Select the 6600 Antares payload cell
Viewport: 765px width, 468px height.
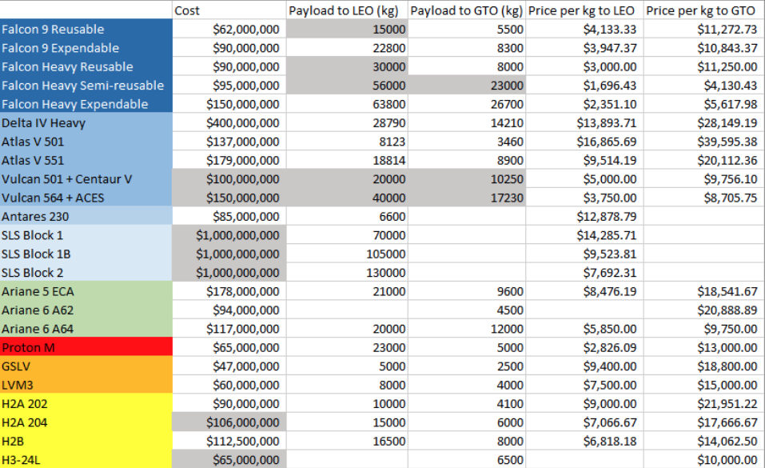(x=347, y=217)
